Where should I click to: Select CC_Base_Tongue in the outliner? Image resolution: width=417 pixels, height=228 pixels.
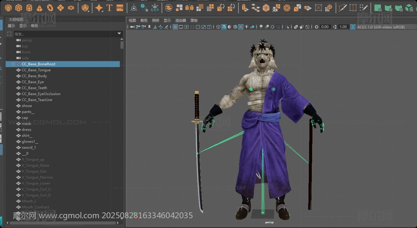(36, 70)
